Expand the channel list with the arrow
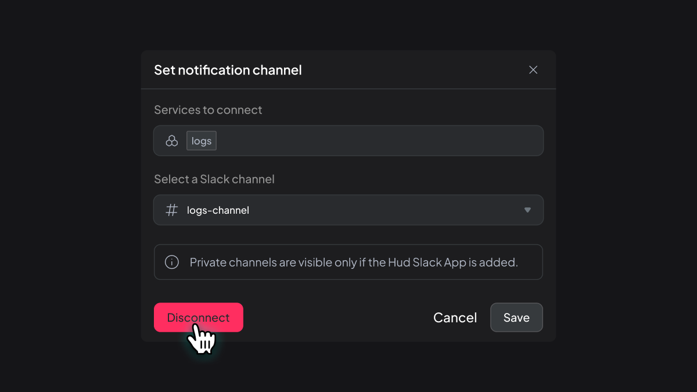697x392 pixels. (527, 210)
